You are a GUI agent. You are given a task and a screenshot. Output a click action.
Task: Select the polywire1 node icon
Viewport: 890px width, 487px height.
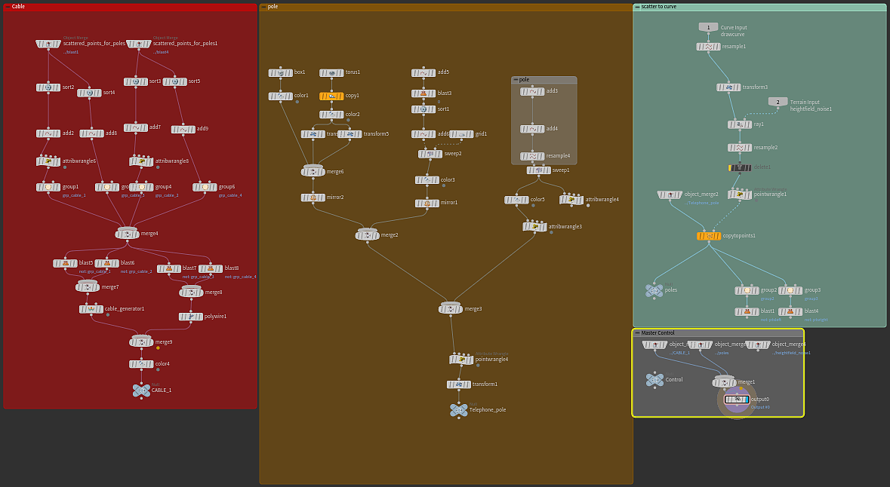[191, 317]
